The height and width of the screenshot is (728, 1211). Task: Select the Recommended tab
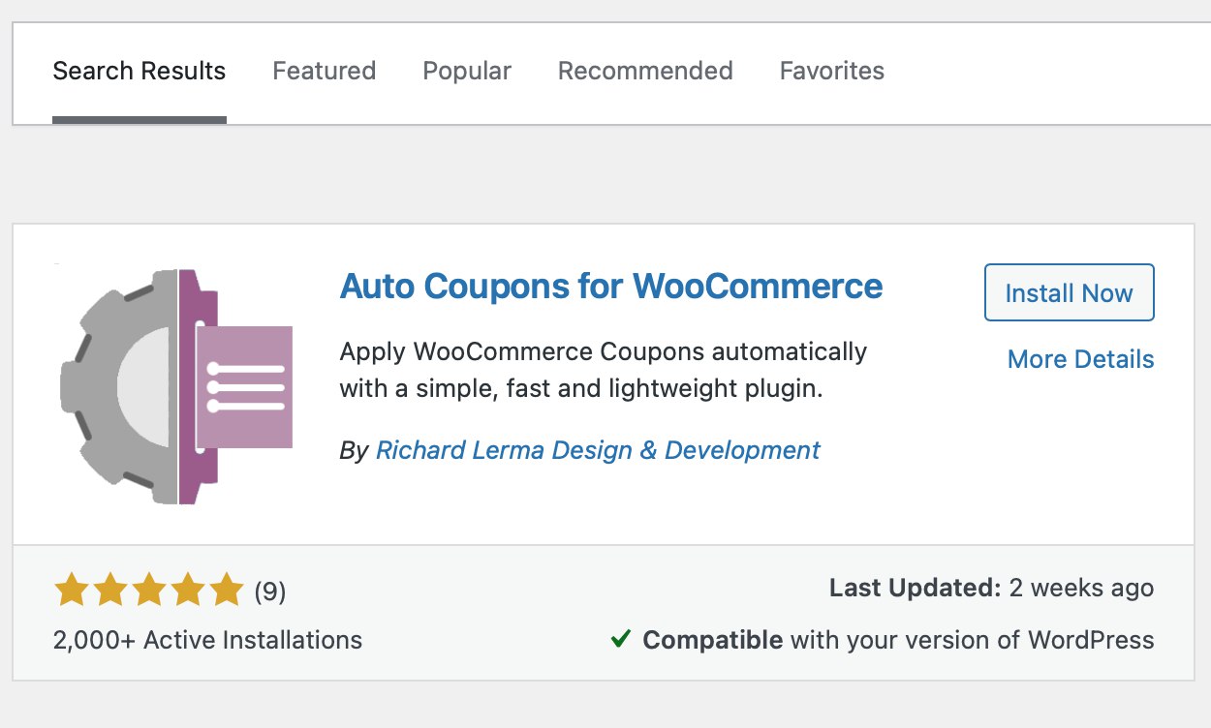(645, 72)
